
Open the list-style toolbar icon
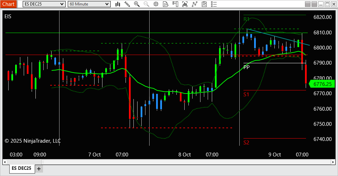point(214,4)
